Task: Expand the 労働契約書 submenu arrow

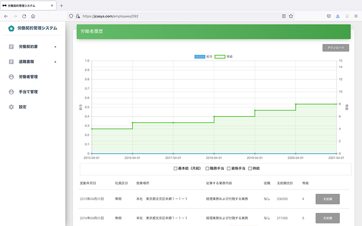Action: click(x=55, y=47)
